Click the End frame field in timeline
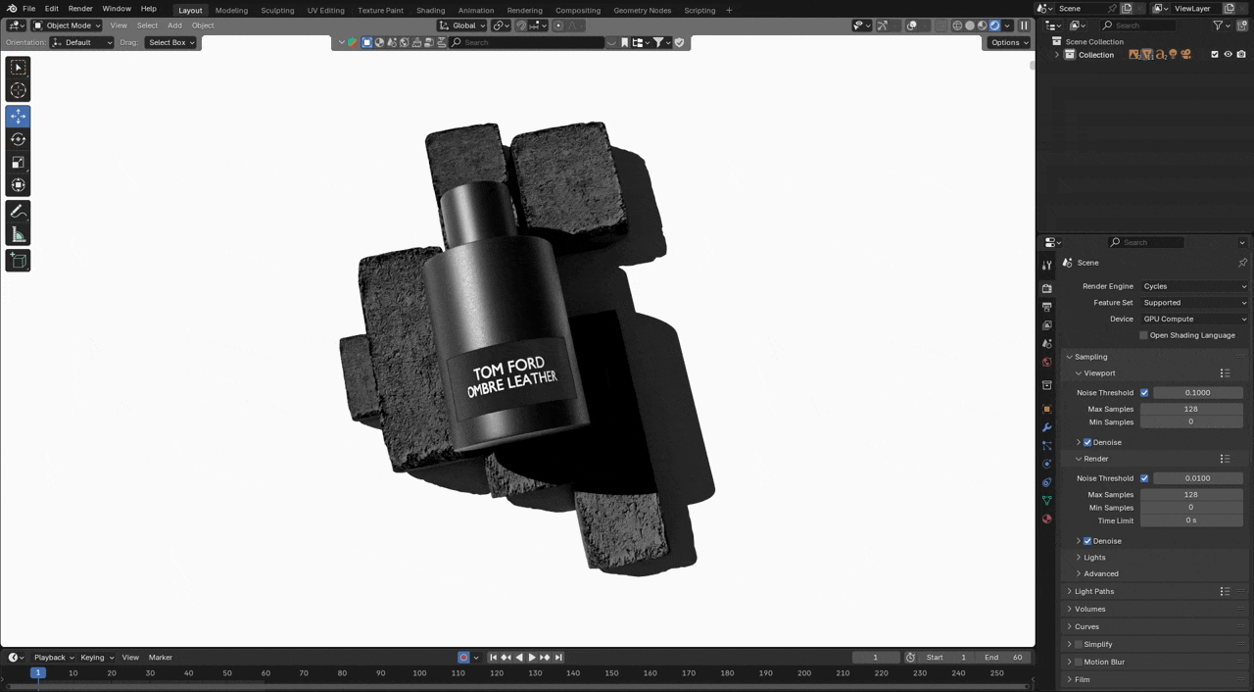This screenshot has width=1254, height=692. point(1004,657)
